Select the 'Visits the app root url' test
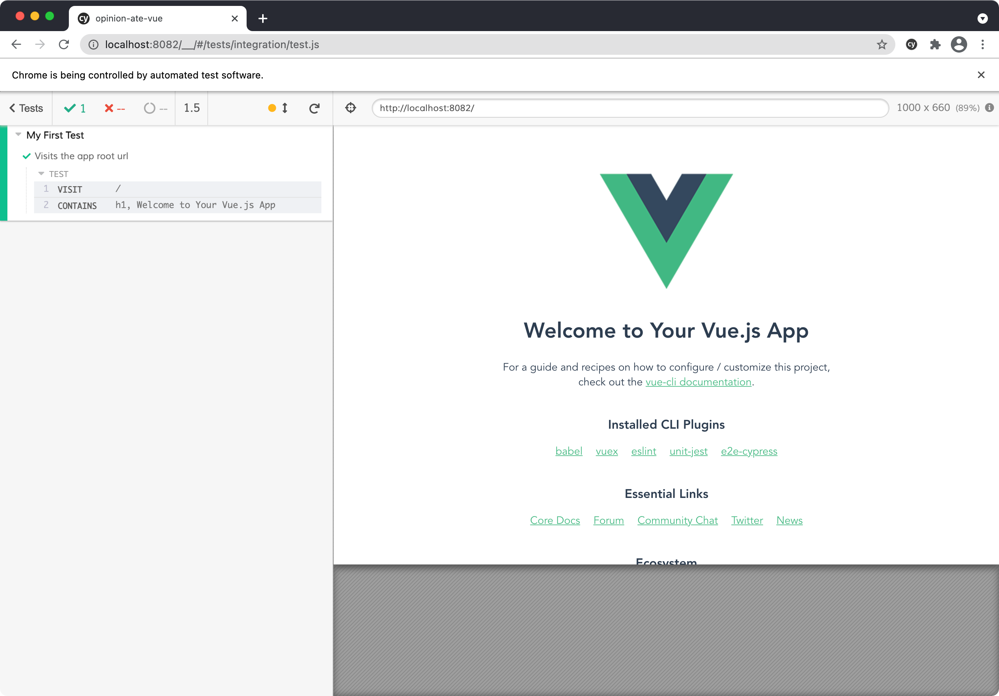 pos(81,156)
